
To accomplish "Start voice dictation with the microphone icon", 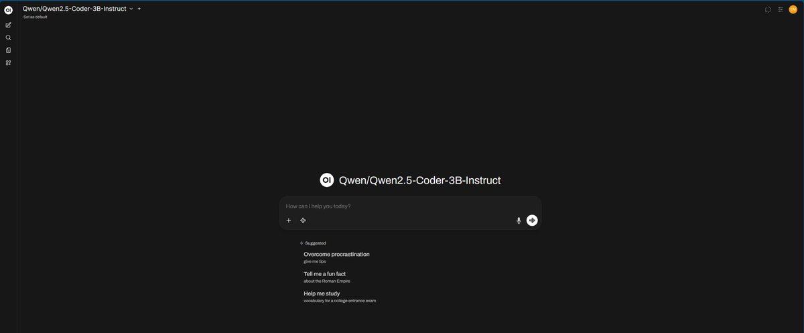I will tap(519, 220).
